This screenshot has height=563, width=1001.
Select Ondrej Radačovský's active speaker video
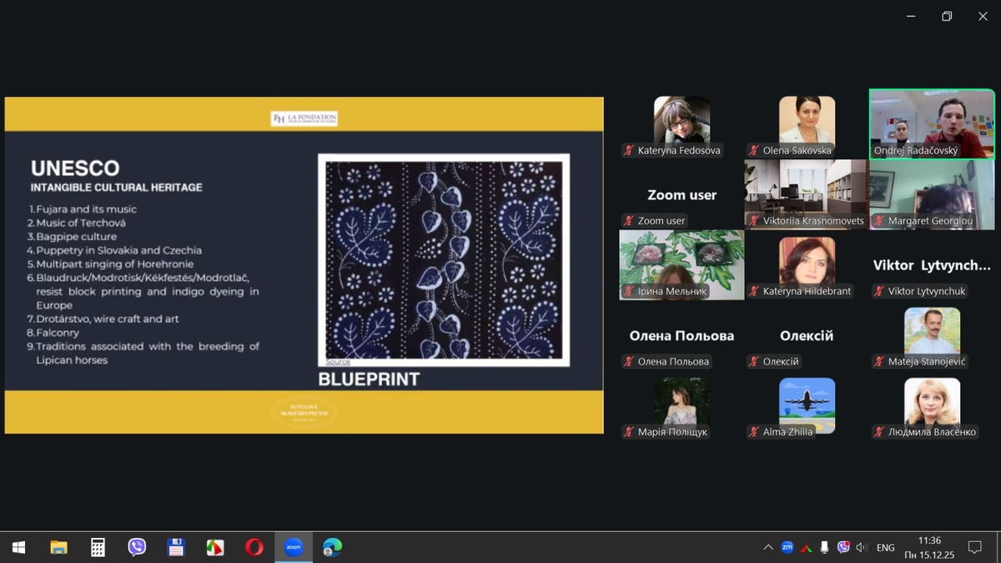coord(932,123)
